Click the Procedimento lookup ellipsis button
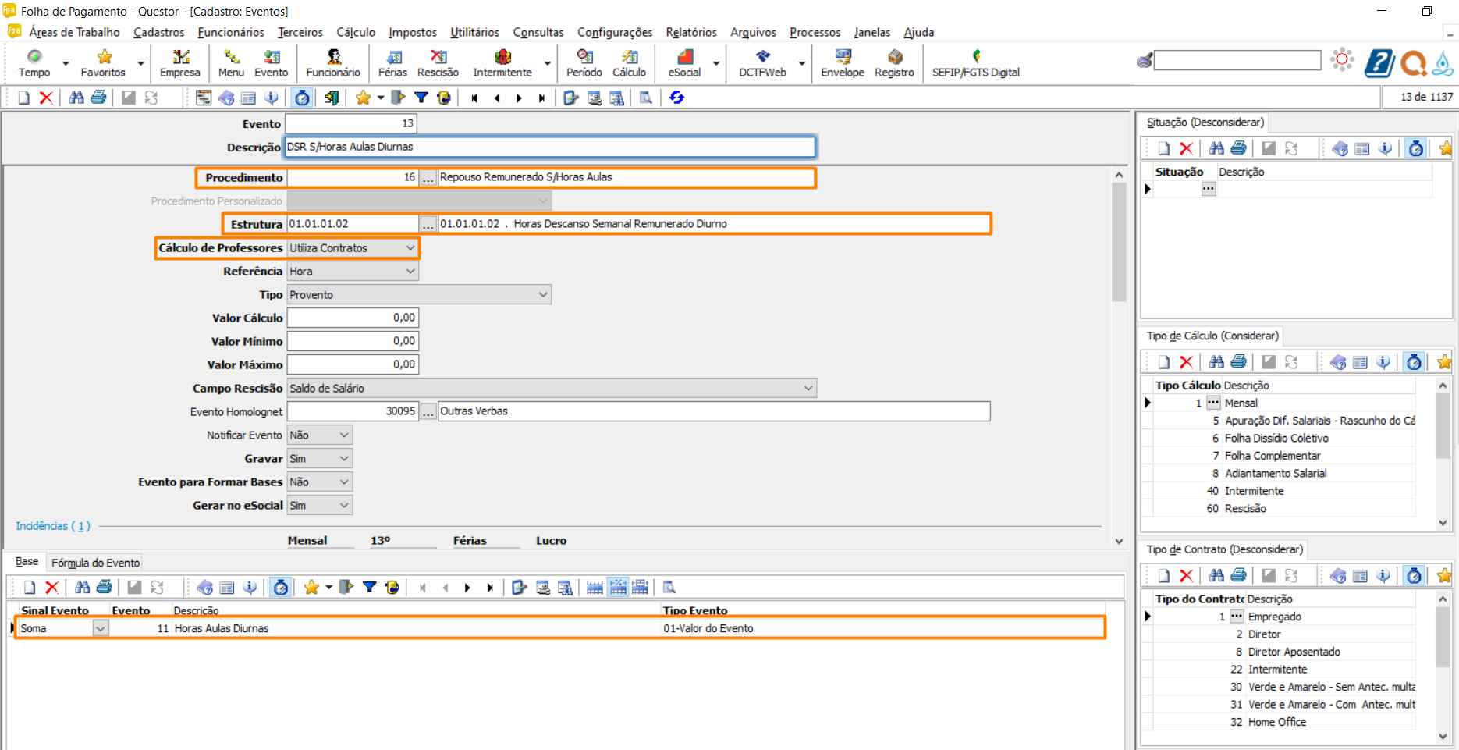Image resolution: width=1459 pixels, height=750 pixels. pos(428,178)
